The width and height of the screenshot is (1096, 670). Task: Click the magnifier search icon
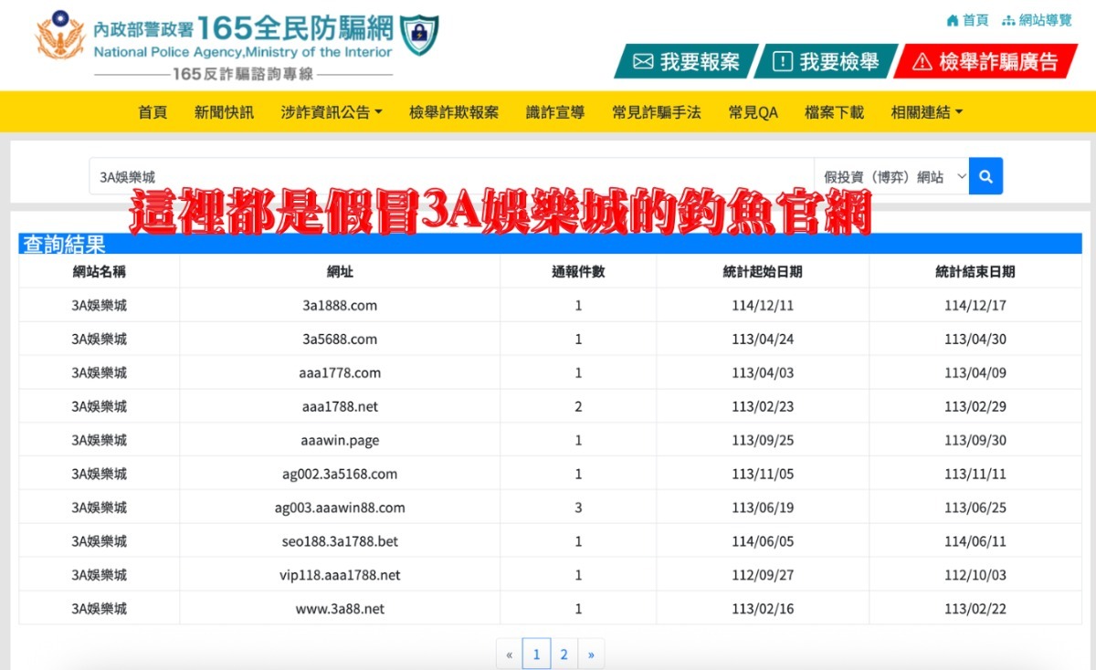point(985,175)
